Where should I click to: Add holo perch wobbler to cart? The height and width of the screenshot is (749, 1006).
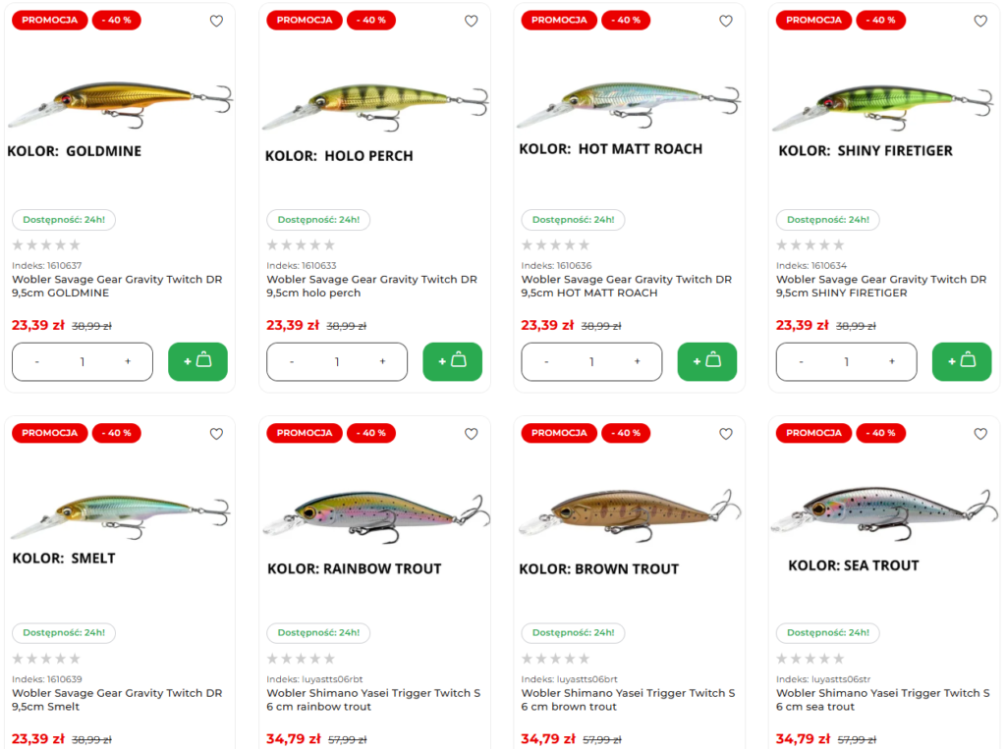click(x=452, y=361)
